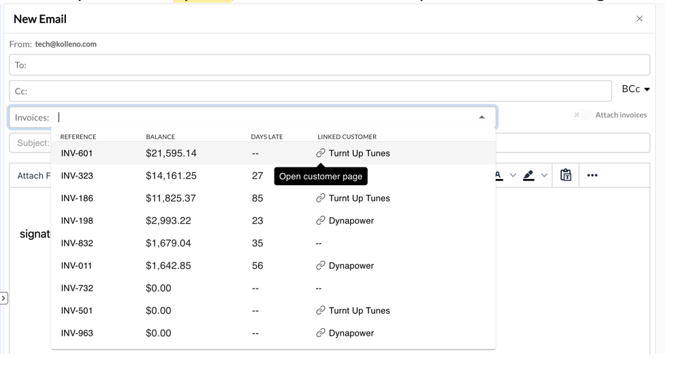Select invoice INV-323

(273, 176)
